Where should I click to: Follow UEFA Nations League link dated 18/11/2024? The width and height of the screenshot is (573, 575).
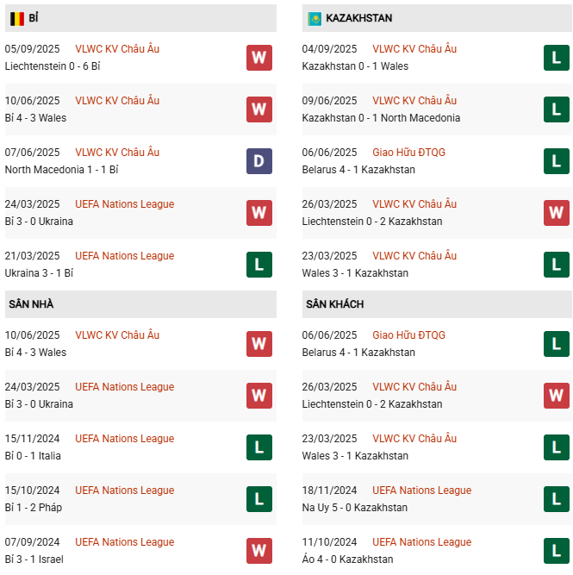click(421, 491)
